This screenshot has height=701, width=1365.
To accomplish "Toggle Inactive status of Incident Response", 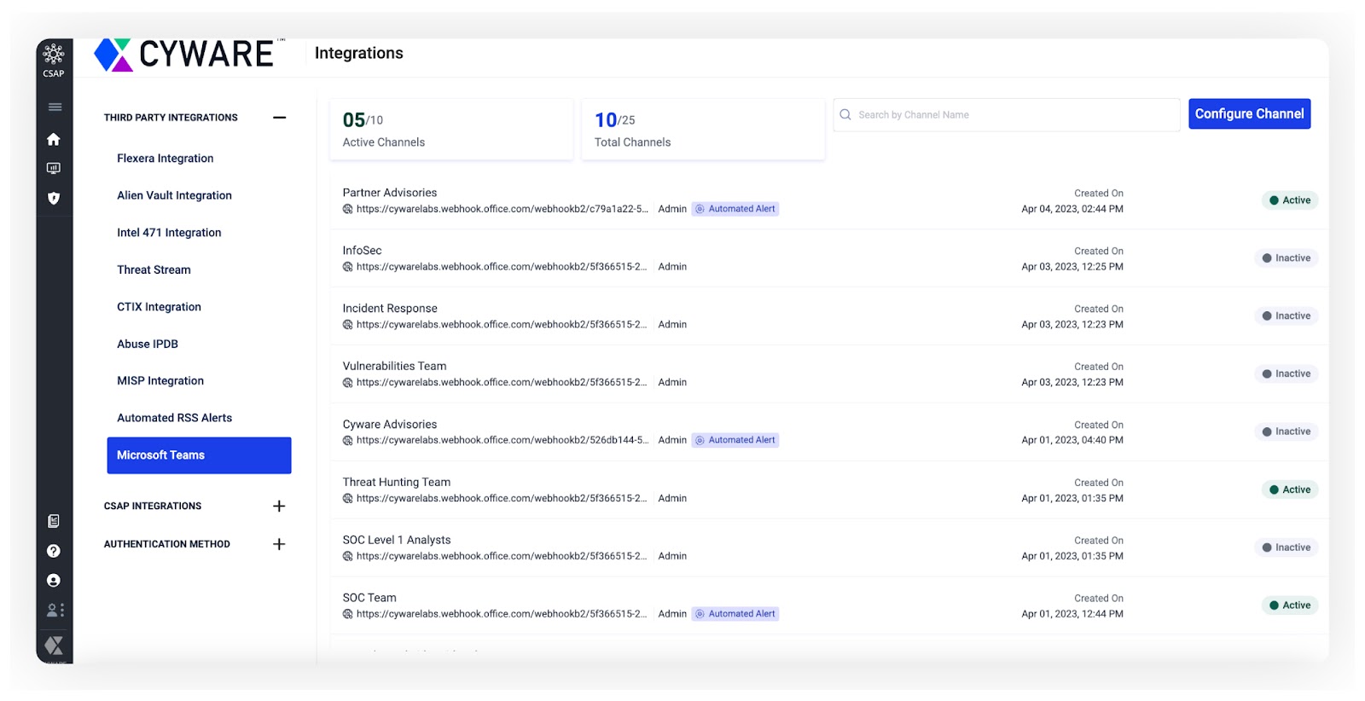I will click(x=1286, y=316).
